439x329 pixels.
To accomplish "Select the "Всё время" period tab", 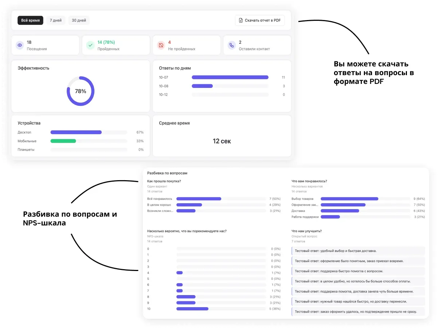I will tap(30, 20).
